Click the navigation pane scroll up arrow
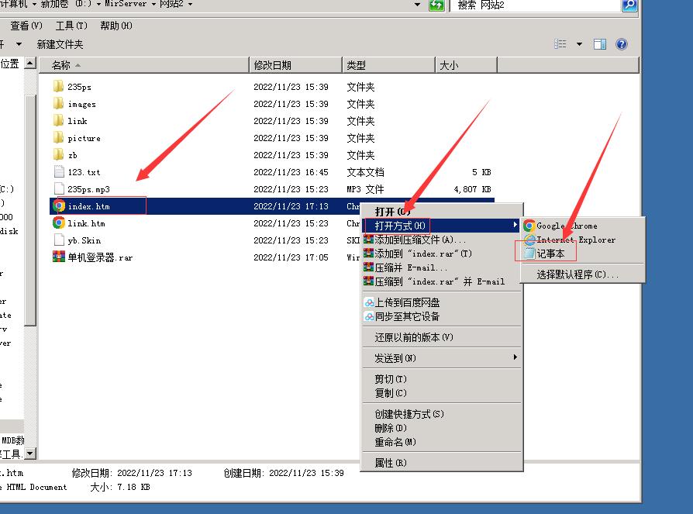The height and width of the screenshot is (514, 693). pos(30,64)
